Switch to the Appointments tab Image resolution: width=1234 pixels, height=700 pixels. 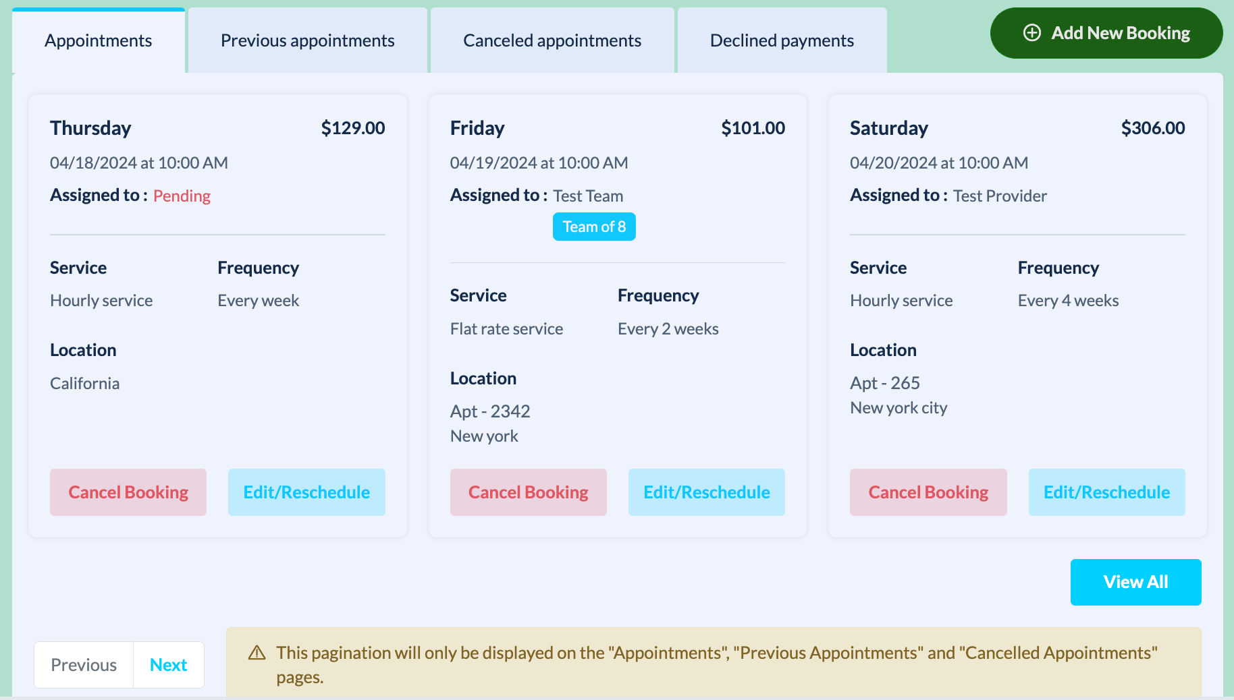click(99, 40)
